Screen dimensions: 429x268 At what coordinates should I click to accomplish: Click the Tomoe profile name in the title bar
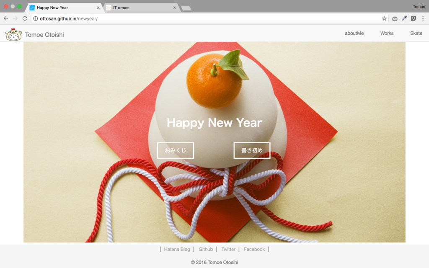[419, 7]
